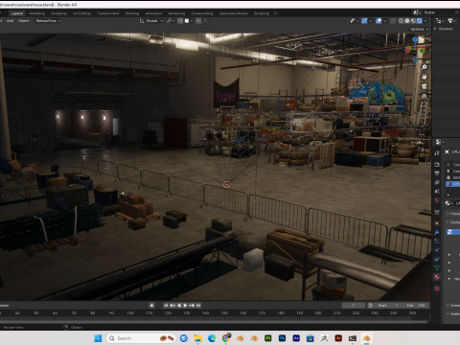Open the Texture properties checker tab
The width and height of the screenshot is (460, 345).
point(437,288)
